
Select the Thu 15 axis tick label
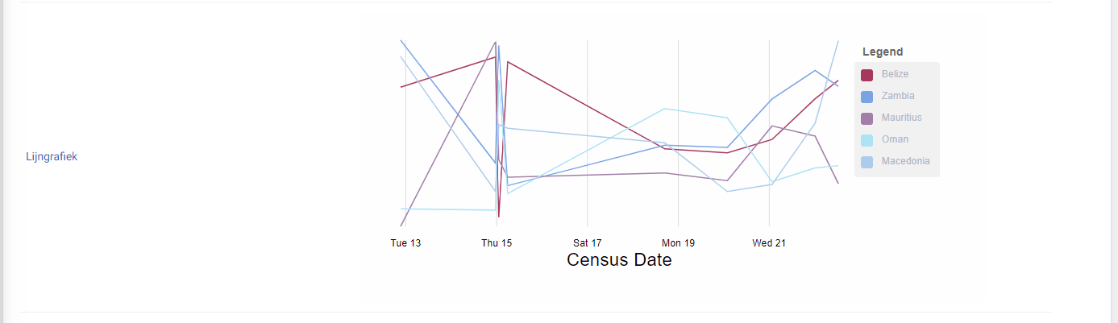(497, 243)
